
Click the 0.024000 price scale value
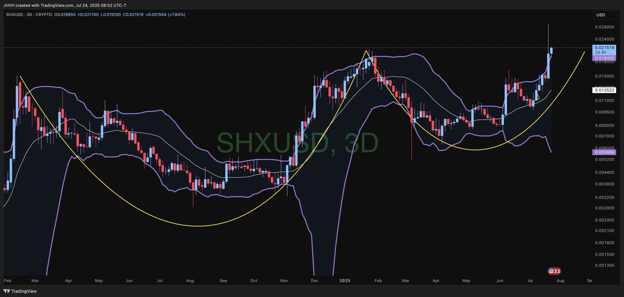(604, 40)
